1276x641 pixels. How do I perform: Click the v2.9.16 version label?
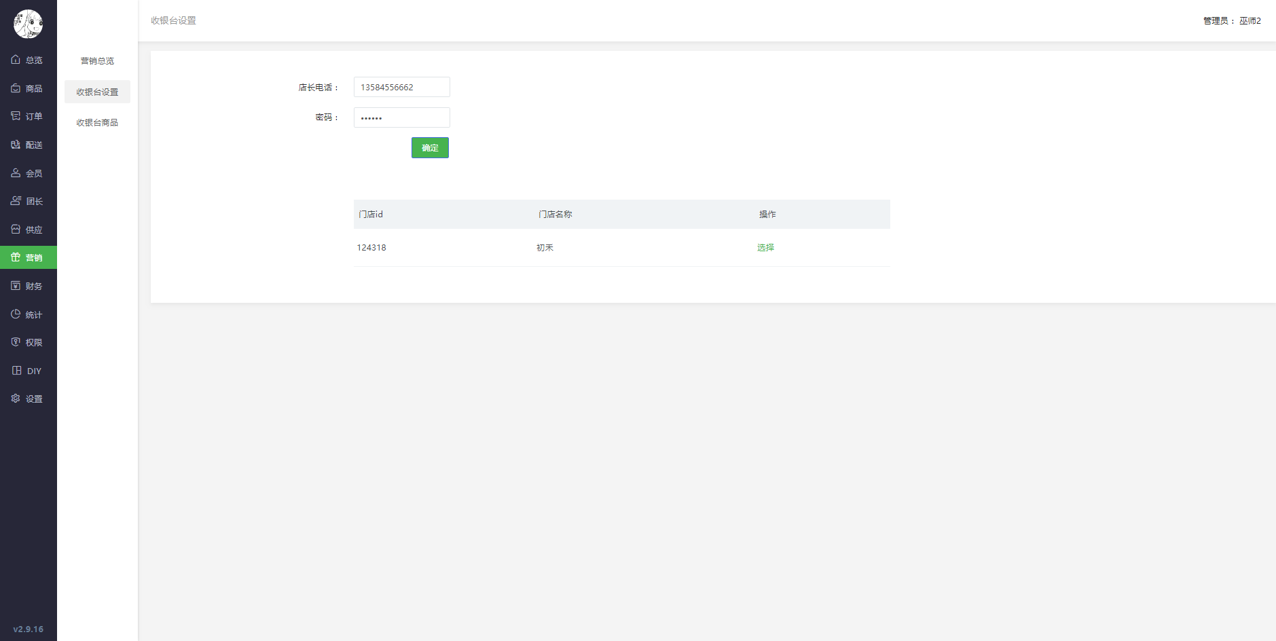29,629
